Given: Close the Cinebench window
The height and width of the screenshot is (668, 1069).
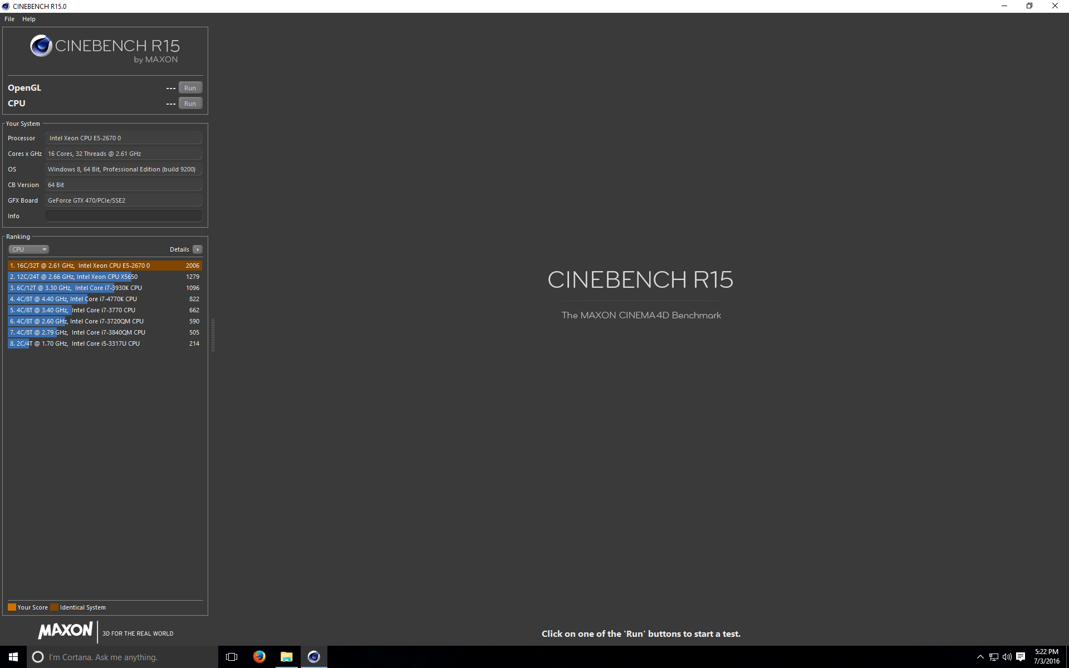Looking at the screenshot, I should [1055, 6].
